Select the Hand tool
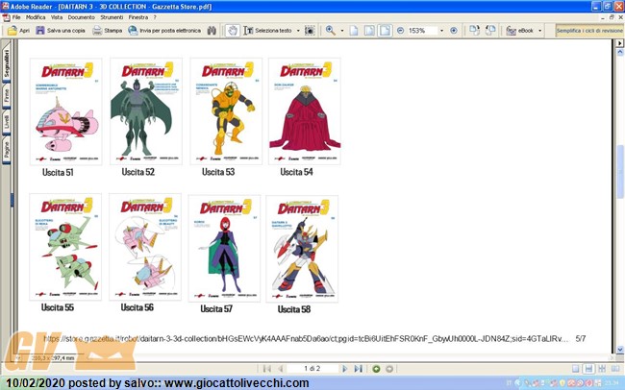 [x=233, y=31]
